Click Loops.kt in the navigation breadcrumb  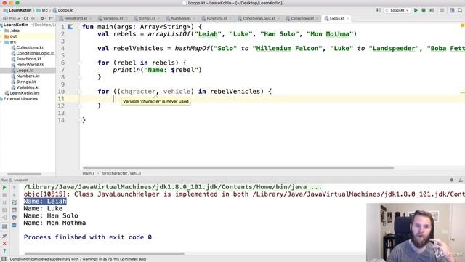[x=63, y=10]
